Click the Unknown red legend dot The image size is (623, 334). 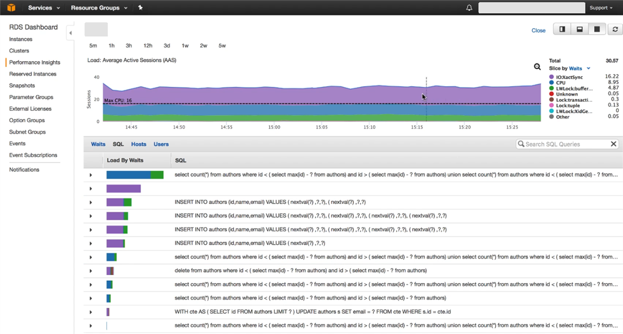552,94
